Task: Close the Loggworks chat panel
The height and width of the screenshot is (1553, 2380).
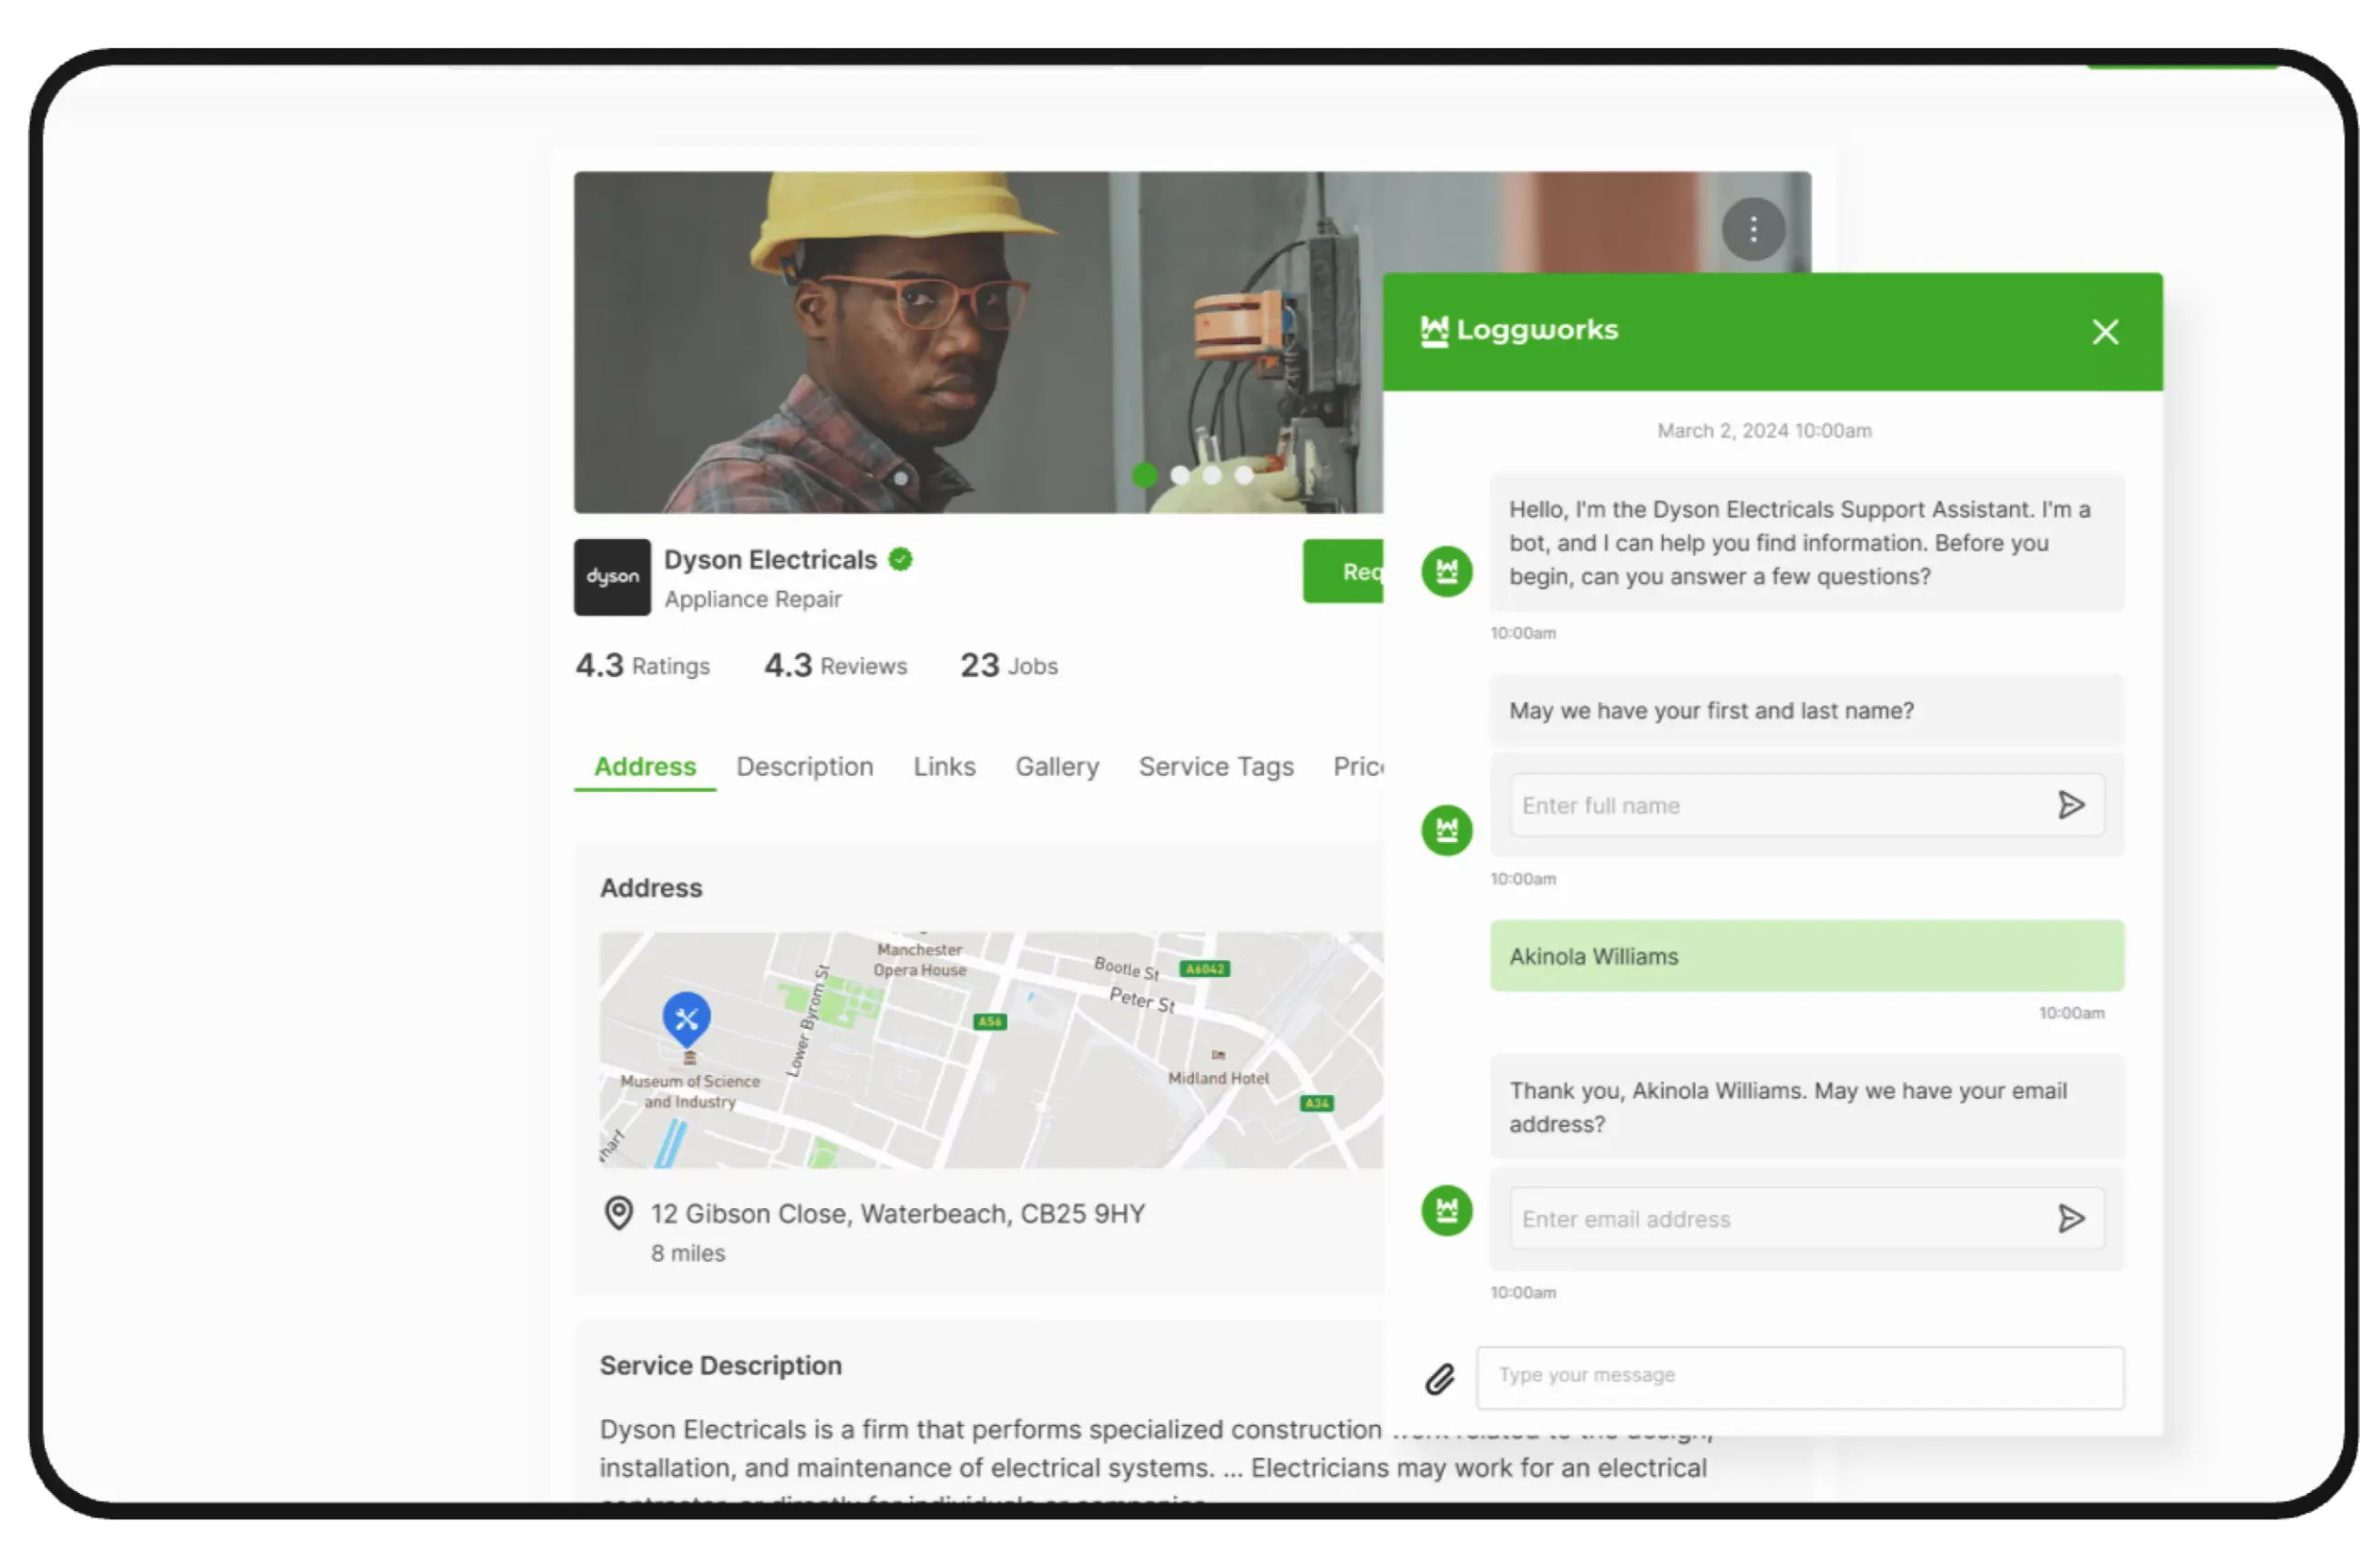Action: [x=2105, y=331]
